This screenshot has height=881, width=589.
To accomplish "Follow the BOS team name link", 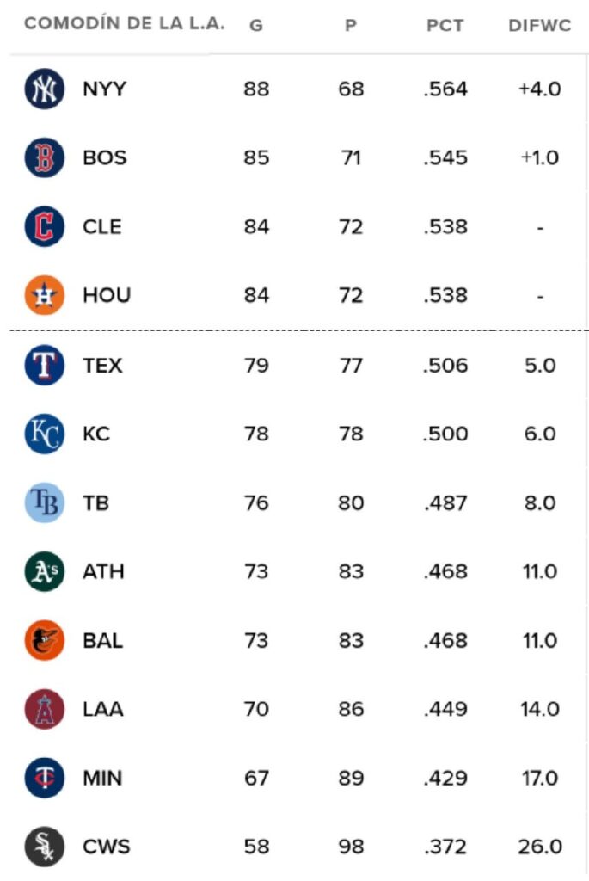I will pyautogui.click(x=104, y=158).
